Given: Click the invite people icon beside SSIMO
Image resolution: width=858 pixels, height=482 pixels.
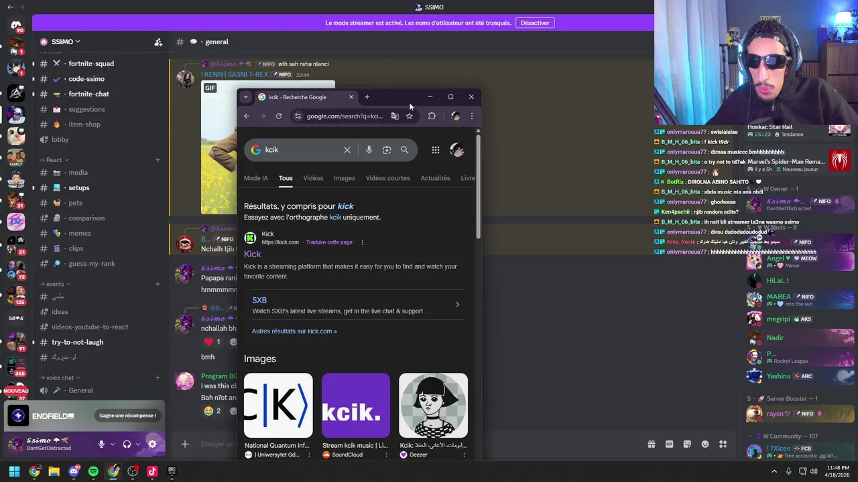Looking at the screenshot, I should click(x=158, y=42).
